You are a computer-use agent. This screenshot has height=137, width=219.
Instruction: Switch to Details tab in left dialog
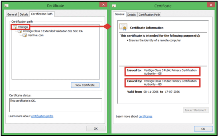click(24, 14)
